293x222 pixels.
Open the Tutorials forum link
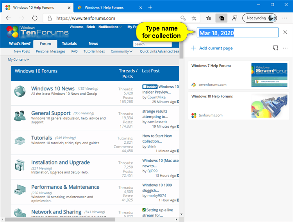[x=41, y=138]
